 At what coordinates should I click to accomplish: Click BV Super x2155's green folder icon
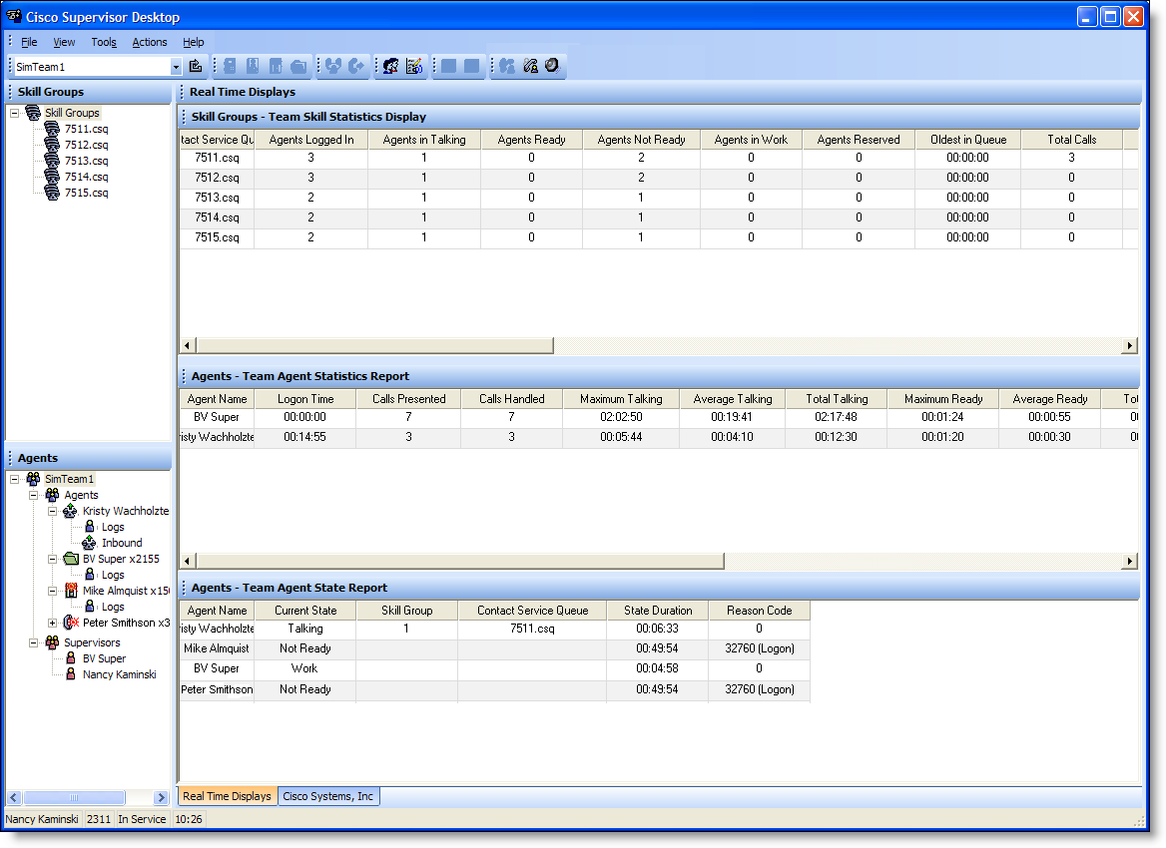[x=71, y=558]
